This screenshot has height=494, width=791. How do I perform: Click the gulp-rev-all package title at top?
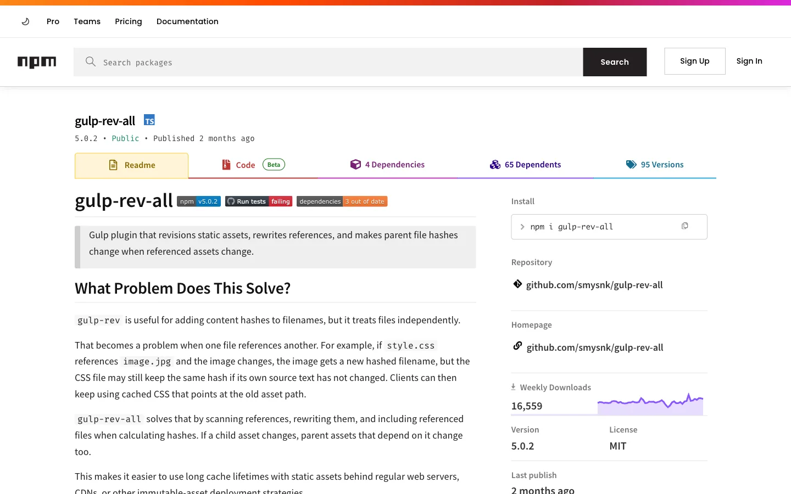[x=105, y=121]
